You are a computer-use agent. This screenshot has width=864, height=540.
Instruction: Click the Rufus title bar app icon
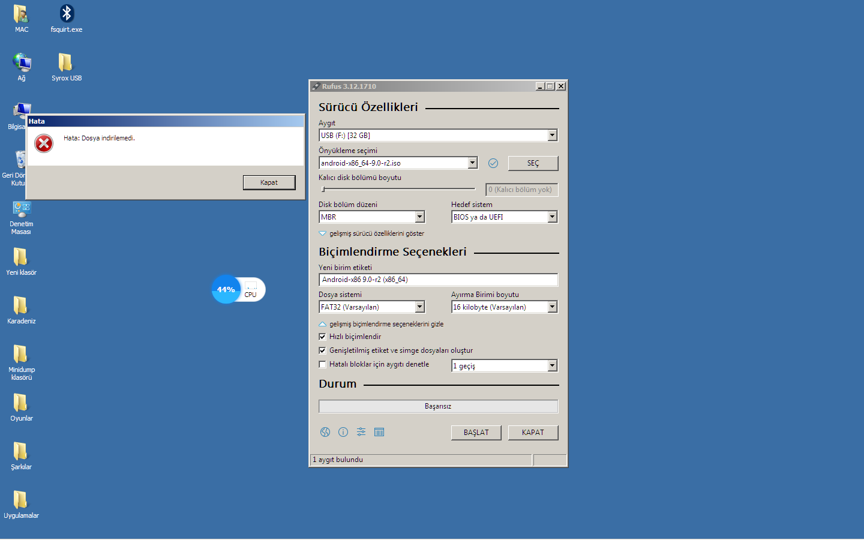coord(316,86)
